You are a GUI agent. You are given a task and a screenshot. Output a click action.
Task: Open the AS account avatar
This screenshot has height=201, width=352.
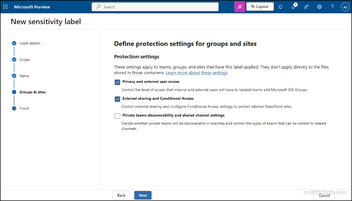(345, 7)
